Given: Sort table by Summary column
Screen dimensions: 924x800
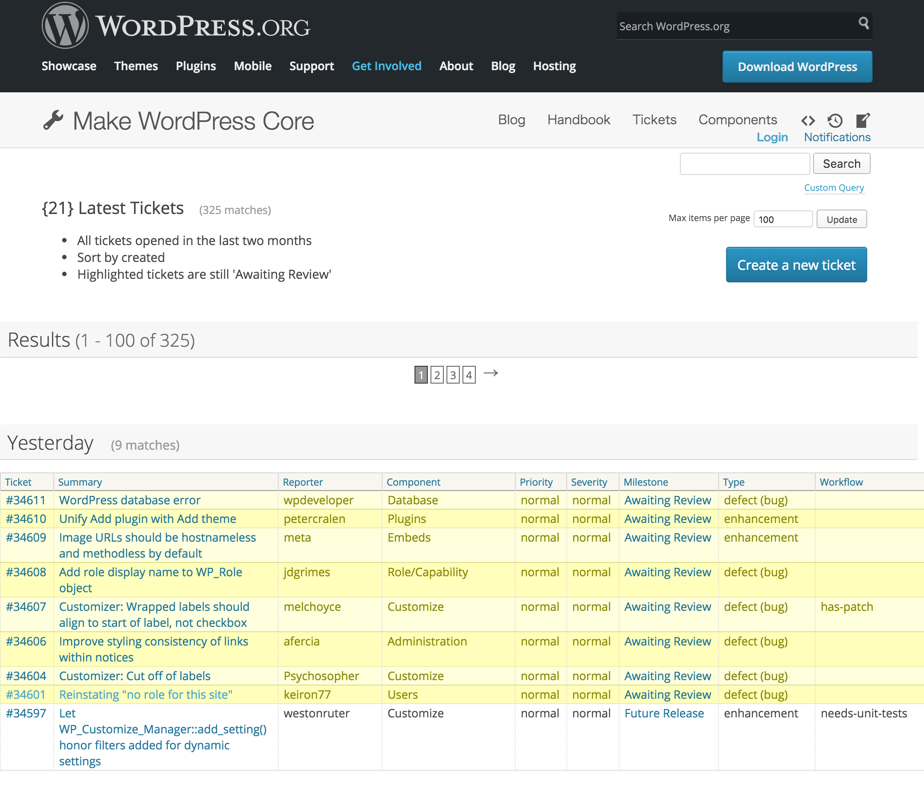Looking at the screenshot, I should 80,482.
